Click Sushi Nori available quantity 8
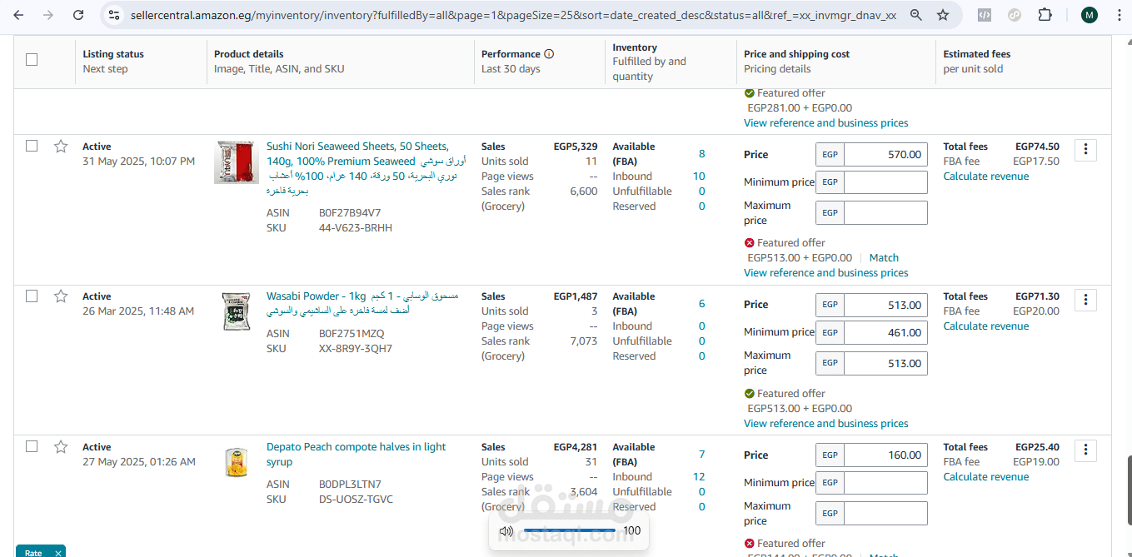Viewport: 1132px width, 557px height. (701, 154)
